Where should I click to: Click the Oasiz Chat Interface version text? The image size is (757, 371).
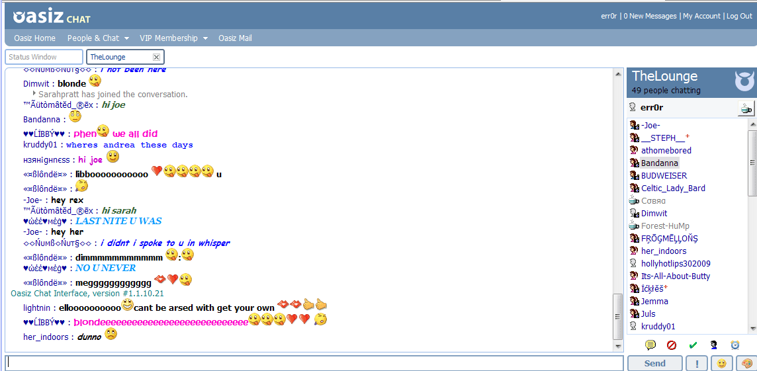[x=87, y=293]
